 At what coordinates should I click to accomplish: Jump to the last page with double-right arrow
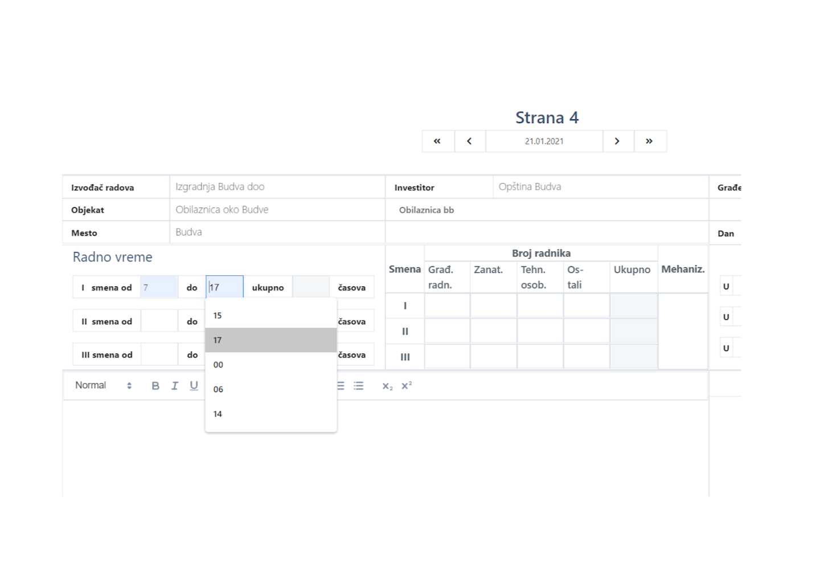(x=649, y=141)
